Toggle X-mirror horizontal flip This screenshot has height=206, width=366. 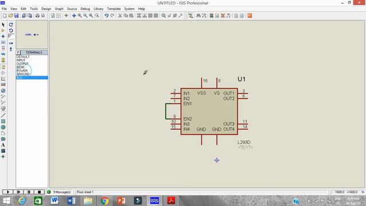pyautogui.click(x=11, y=43)
